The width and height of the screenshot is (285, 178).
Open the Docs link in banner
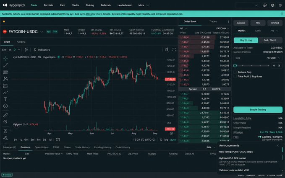click(x=89, y=14)
